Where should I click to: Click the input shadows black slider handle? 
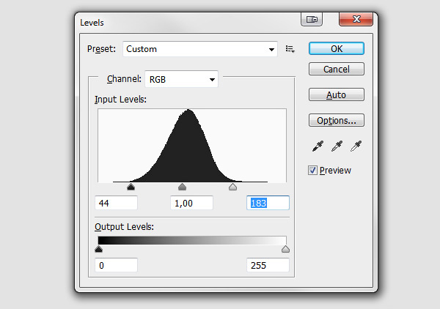coord(131,187)
